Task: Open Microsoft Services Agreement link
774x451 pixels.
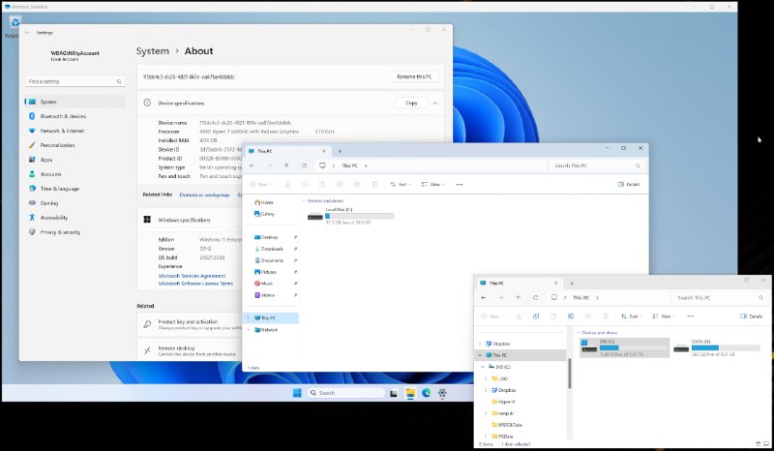Action: [x=192, y=276]
